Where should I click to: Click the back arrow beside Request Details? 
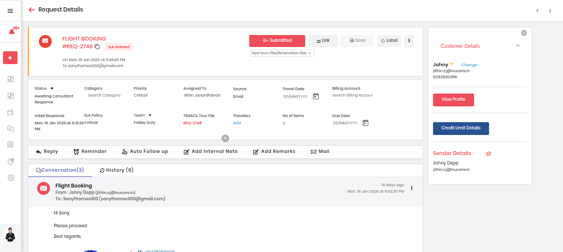pyautogui.click(x=31, y=10)
